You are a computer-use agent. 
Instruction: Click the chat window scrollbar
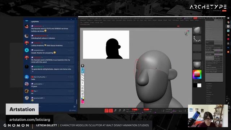pyautogui.click(x=77, y=101)
